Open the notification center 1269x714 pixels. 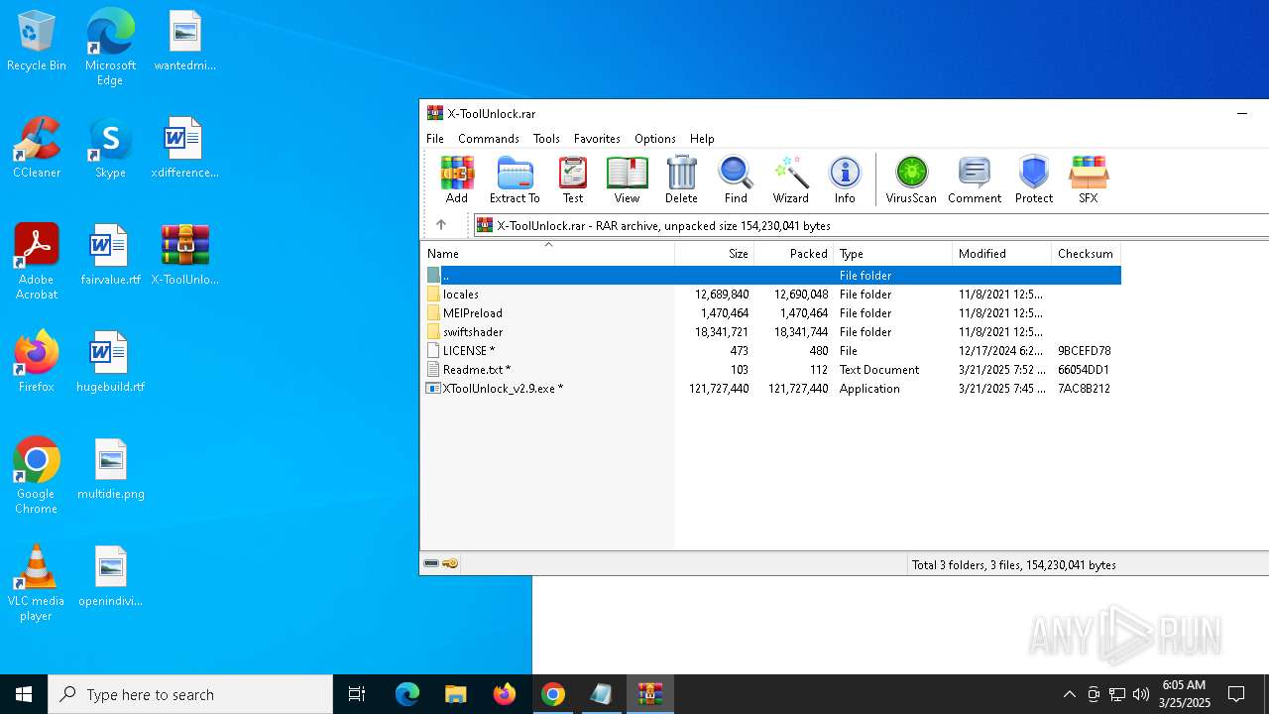[x=1236, y=694]
